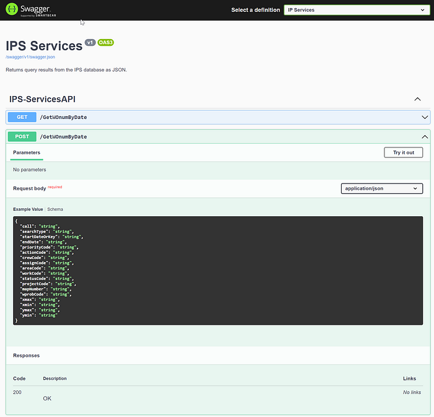Screen dimensions: 434x417
Task: Click the "startDateOrKey" line in example JSON
Action: point(51,237)
